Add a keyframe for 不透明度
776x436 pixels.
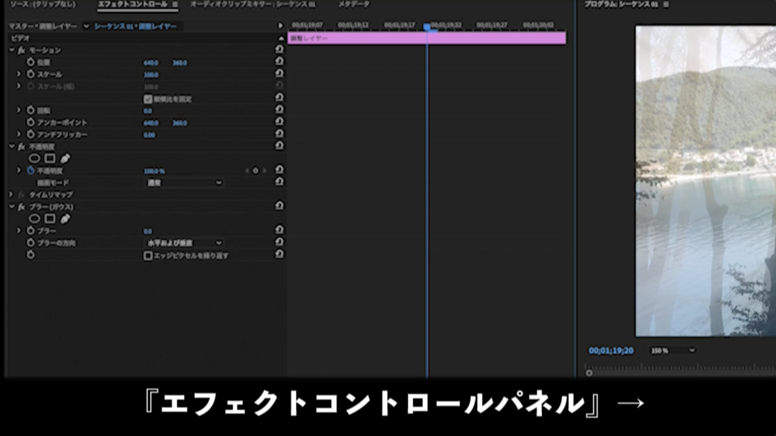pos(255,170)
